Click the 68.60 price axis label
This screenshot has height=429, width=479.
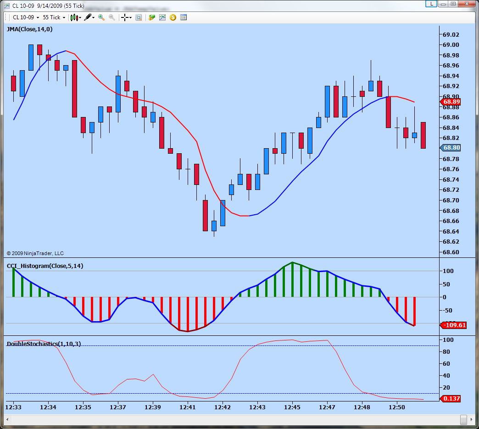(451, 252)
